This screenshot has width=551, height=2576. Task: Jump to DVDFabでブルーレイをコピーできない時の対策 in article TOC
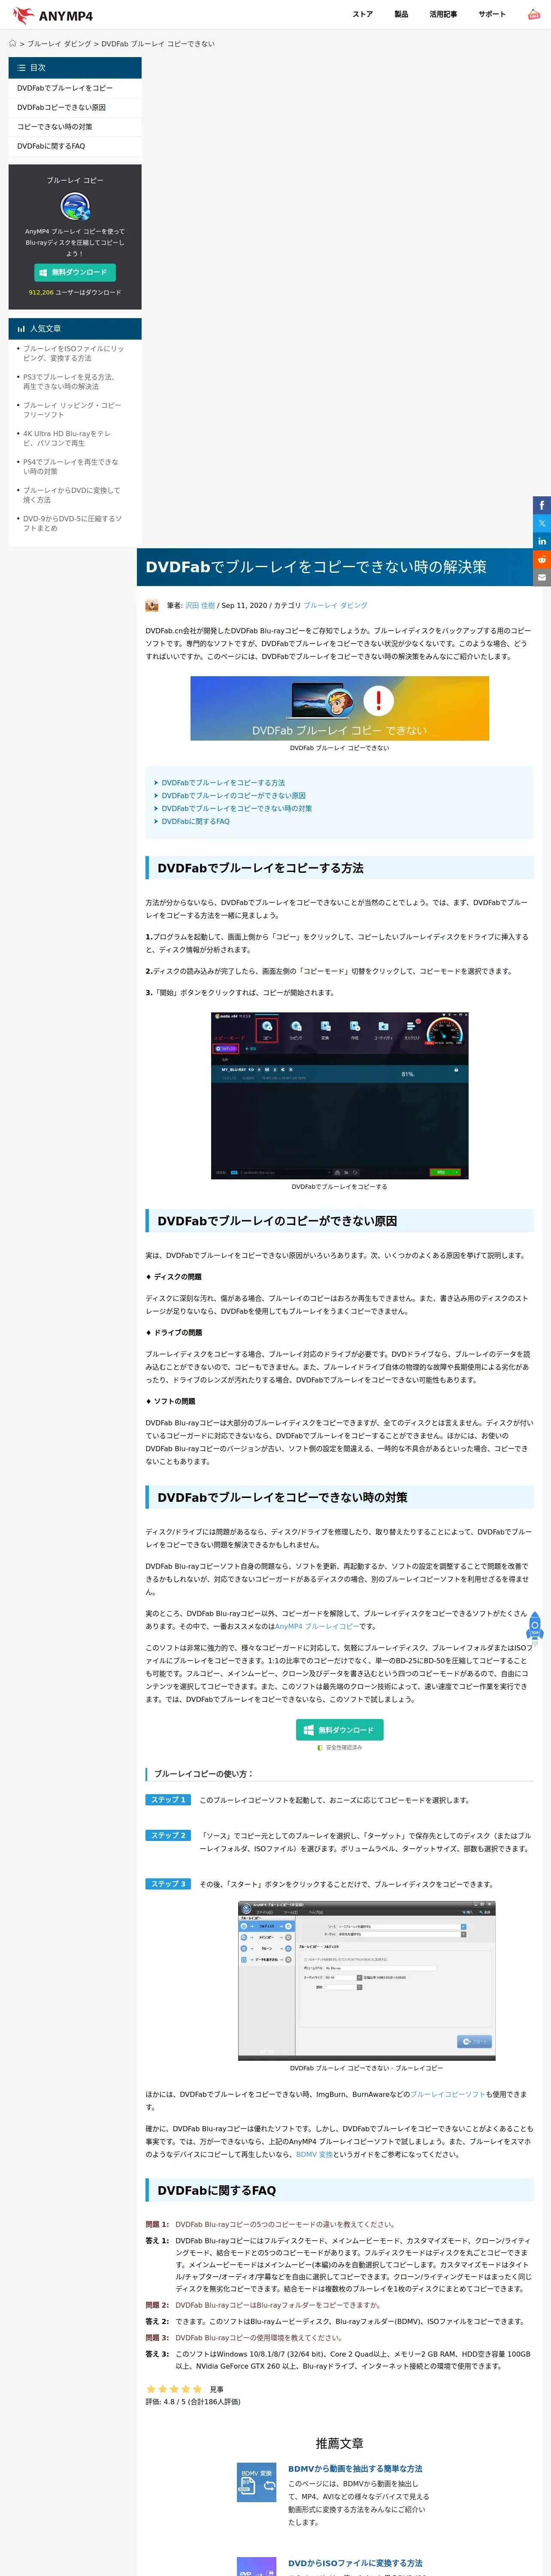tap(236, 808)
